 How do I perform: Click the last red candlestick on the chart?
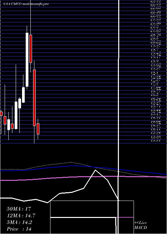click(38, 129)
